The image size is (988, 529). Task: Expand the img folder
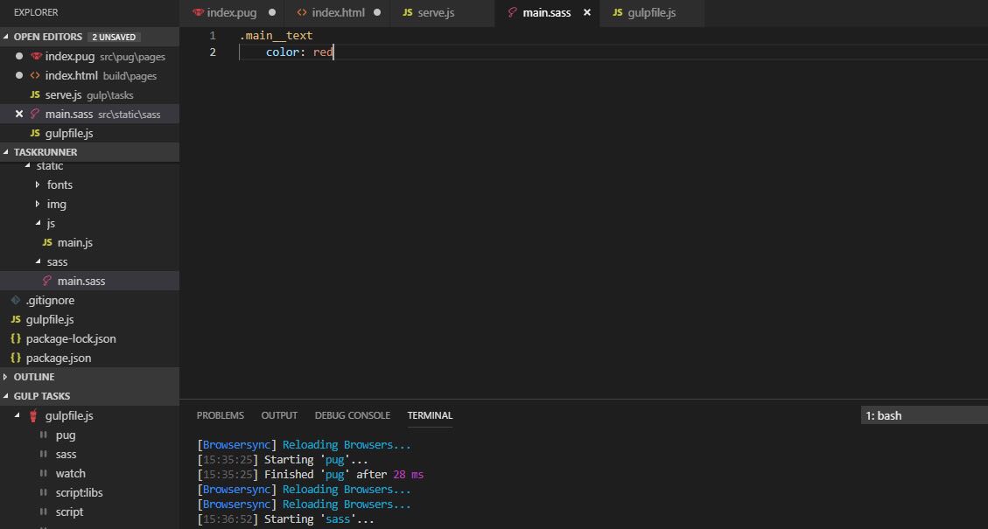pos(37,204)
